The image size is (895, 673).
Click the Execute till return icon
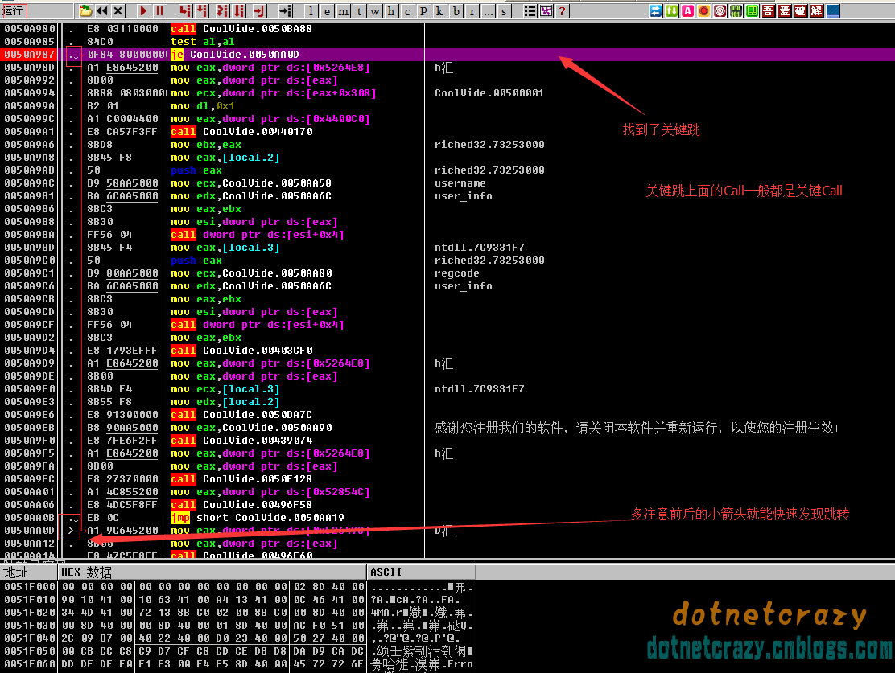(x=260, y=10)
